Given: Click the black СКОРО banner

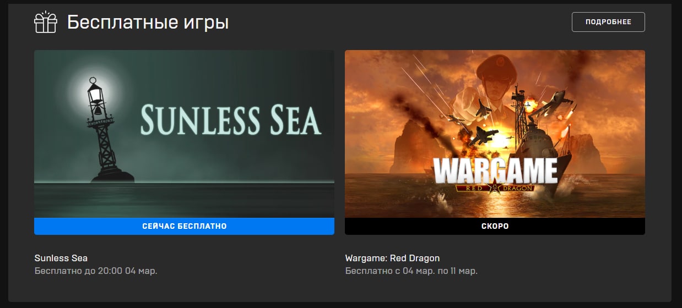Looking at the screenshot, I should [x=495, y=226].
